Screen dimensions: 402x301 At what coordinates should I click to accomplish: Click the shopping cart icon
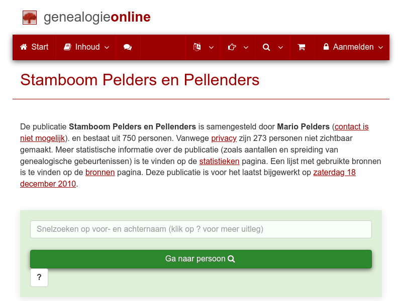pyautogui.click(x=301, y=47)
